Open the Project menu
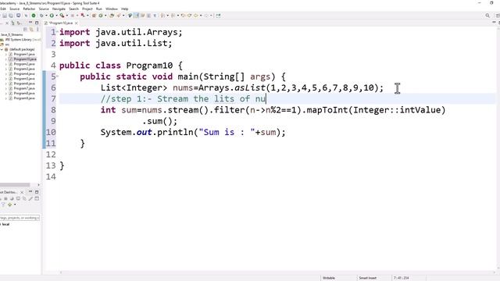Image resolution: width=500 pixels, height=281 pixels. coord(87,9)
